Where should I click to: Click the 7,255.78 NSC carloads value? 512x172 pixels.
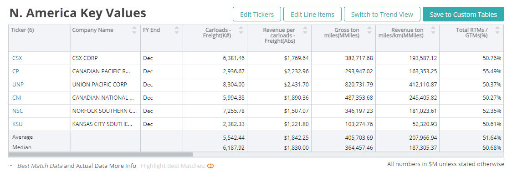click(234, 111)
